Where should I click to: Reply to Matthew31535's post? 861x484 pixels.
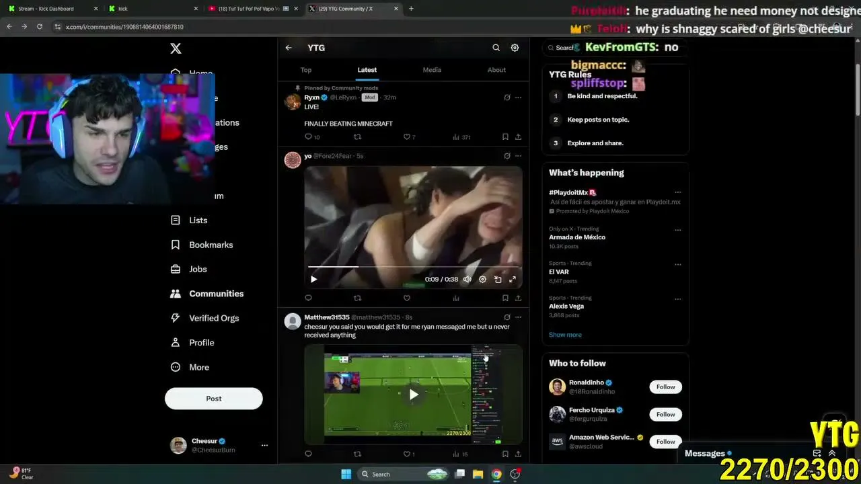point(308,454)
